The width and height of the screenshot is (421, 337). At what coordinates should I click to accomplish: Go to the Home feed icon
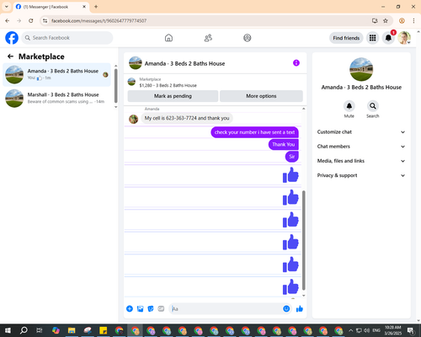tap(168, 38)
